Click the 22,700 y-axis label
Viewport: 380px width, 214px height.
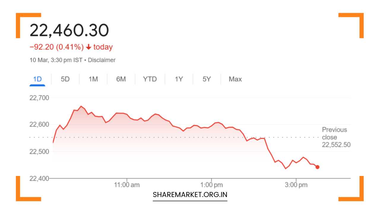click(39, 98)
